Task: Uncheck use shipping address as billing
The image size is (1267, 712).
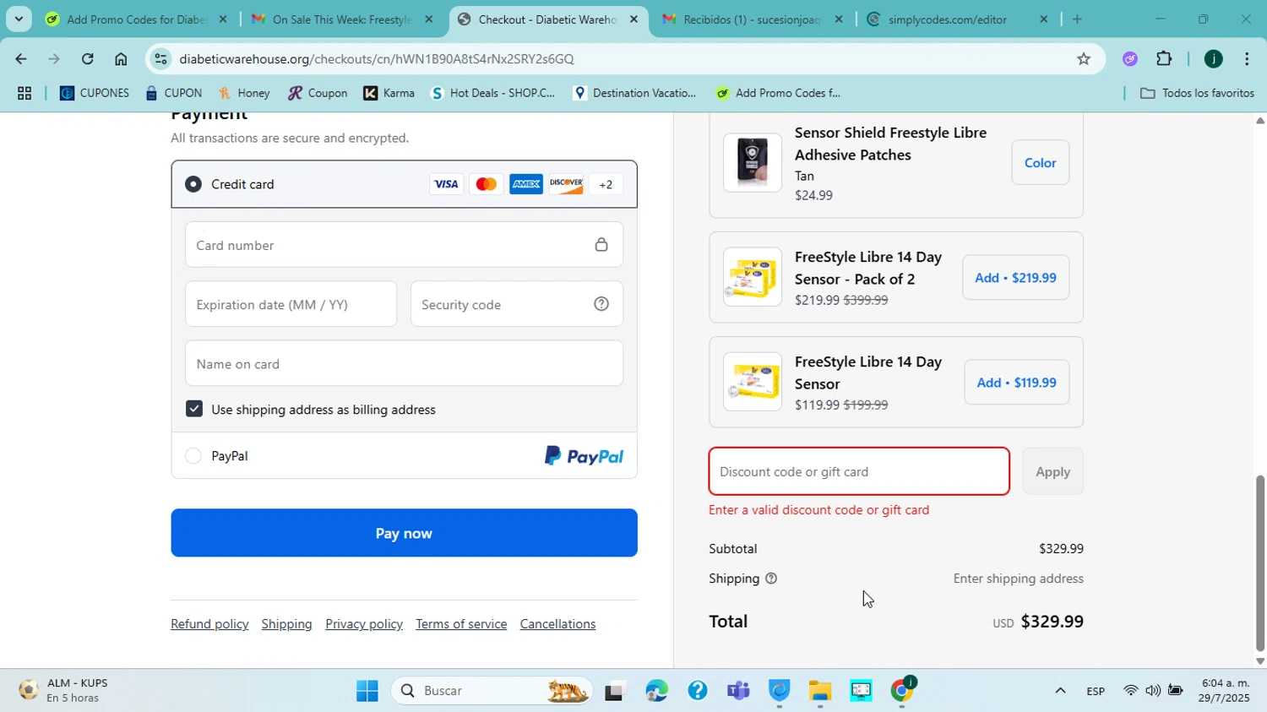Action: pos(194,409)
